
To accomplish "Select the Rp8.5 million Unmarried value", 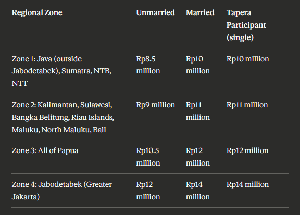I will pos(148,65).
